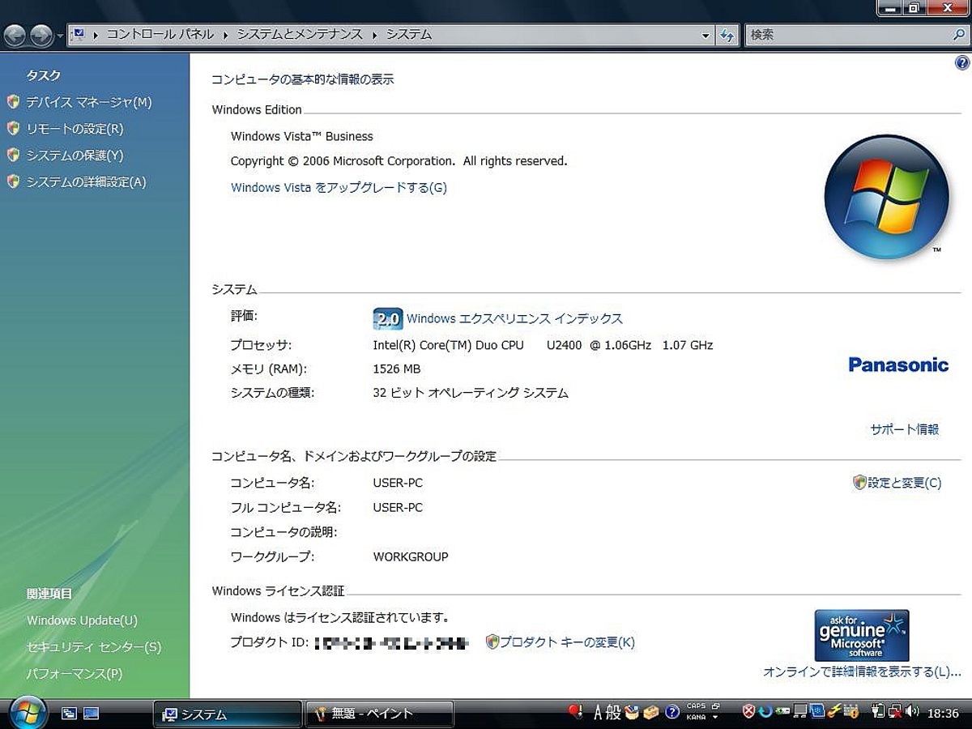The height and width of the screenshot is (729, 972).
Task: Toggle CAPS on the language bar
Action: [x=696, y=706]
